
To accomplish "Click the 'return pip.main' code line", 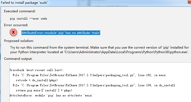I will (44, 90).
